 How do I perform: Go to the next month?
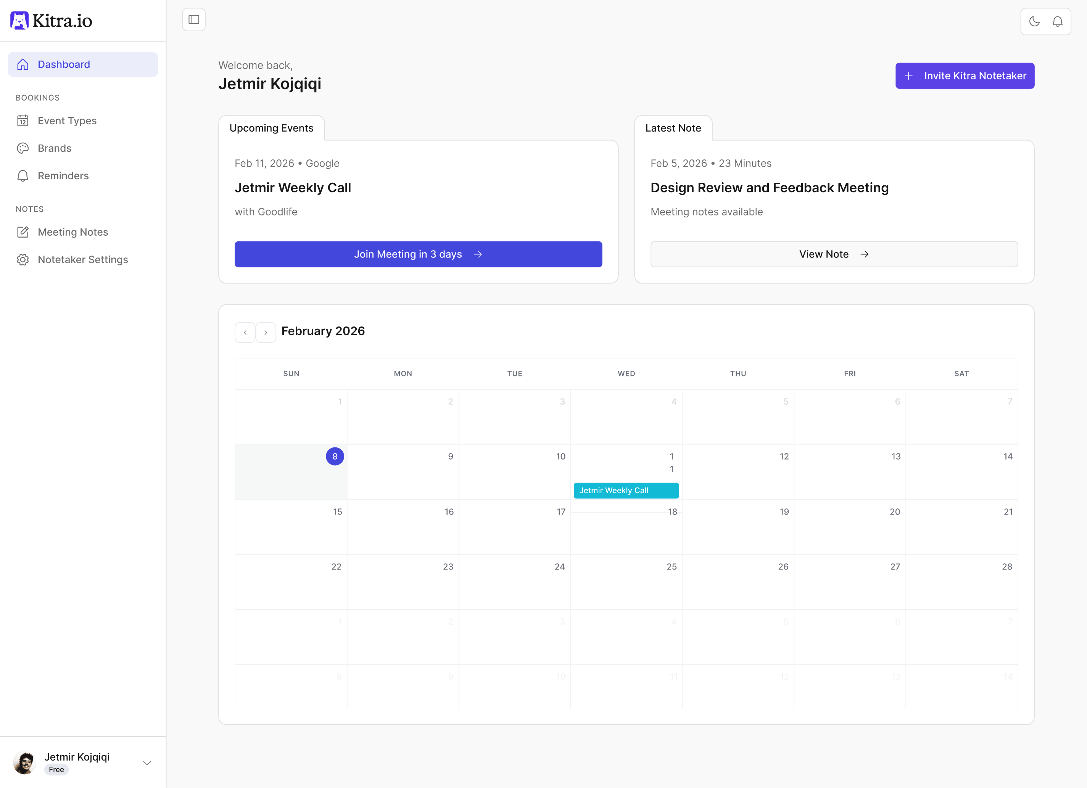coord(266,332)
